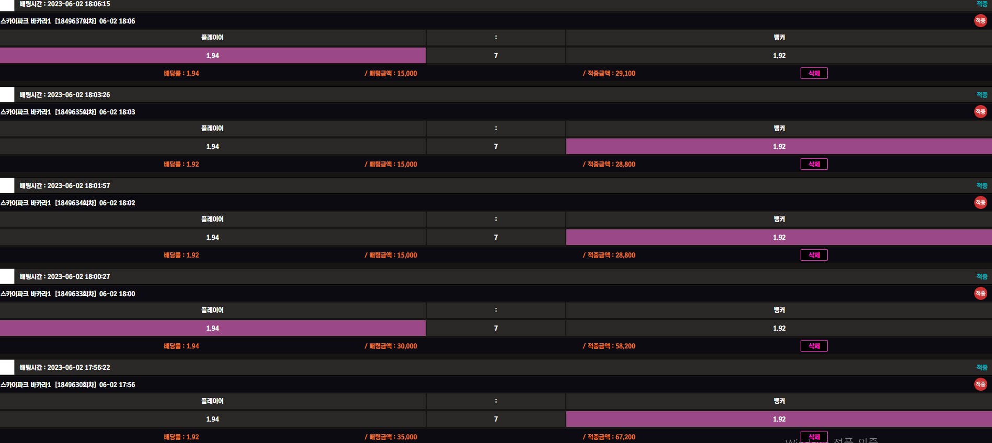Mark the checkbox for the 17:56:22 bet
The height and width of the screenshot is (443, 992).
7,367
